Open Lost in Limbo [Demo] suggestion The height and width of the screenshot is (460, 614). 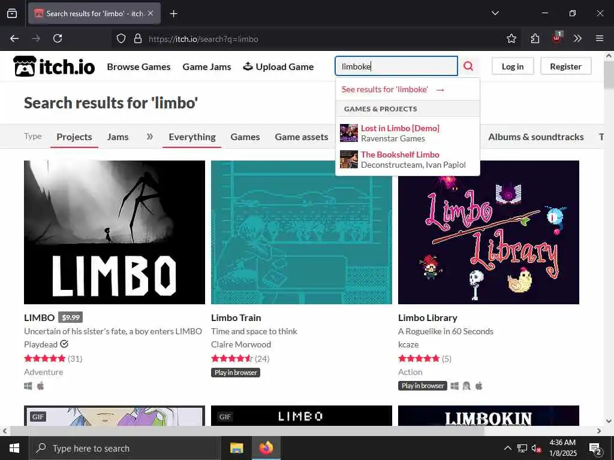pyautogui.click(x=407, y=133)
